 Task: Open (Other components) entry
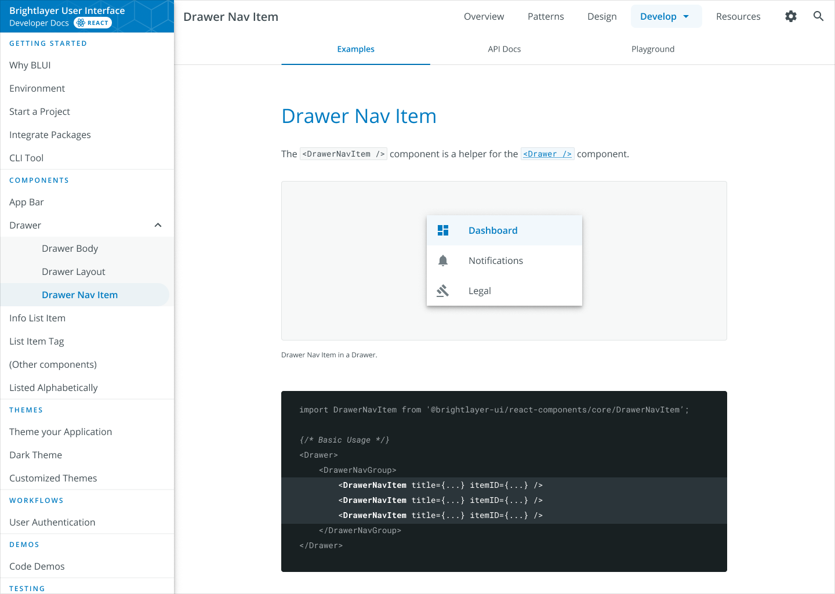click(87, 364)
